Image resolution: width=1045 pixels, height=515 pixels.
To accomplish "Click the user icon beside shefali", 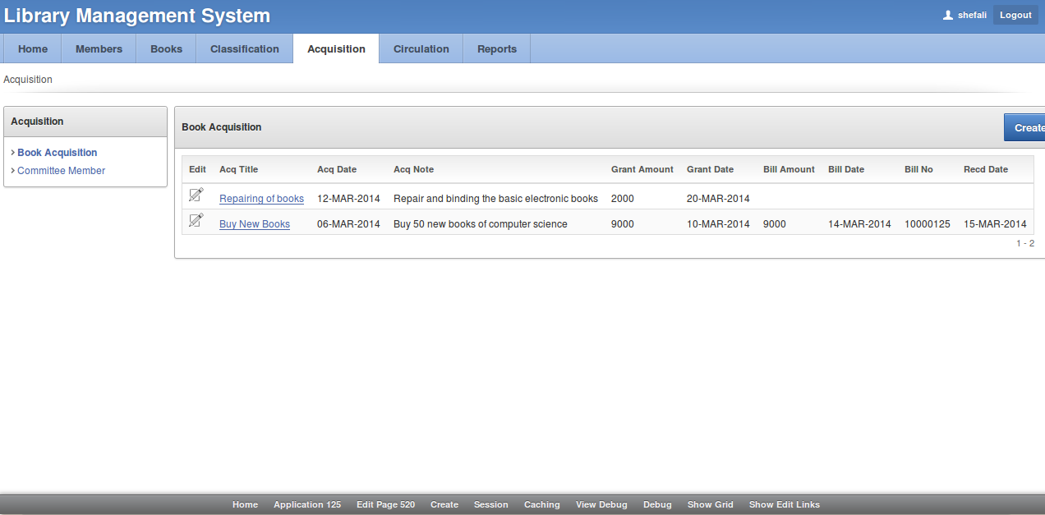I will [948, 15].
